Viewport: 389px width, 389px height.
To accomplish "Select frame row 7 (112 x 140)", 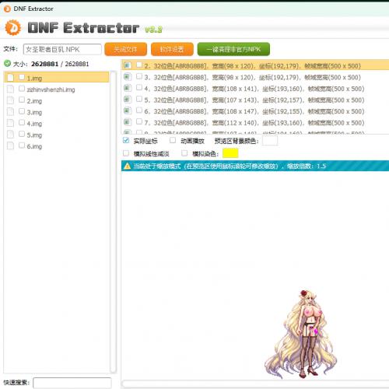I will (255, 122).
